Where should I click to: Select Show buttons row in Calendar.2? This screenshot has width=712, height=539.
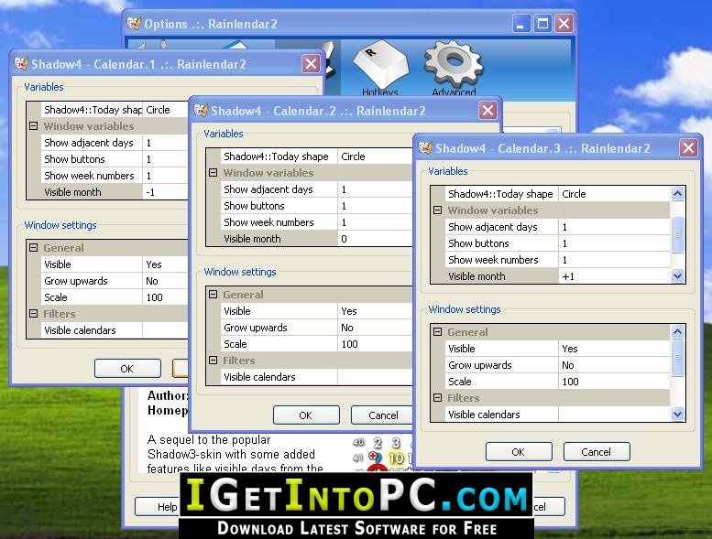(x=316, y=205)
